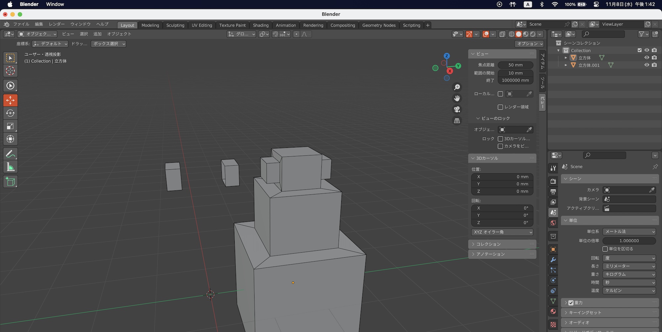Select the Rotate tool
The image size is (662, 332).
tap(10, 113)
